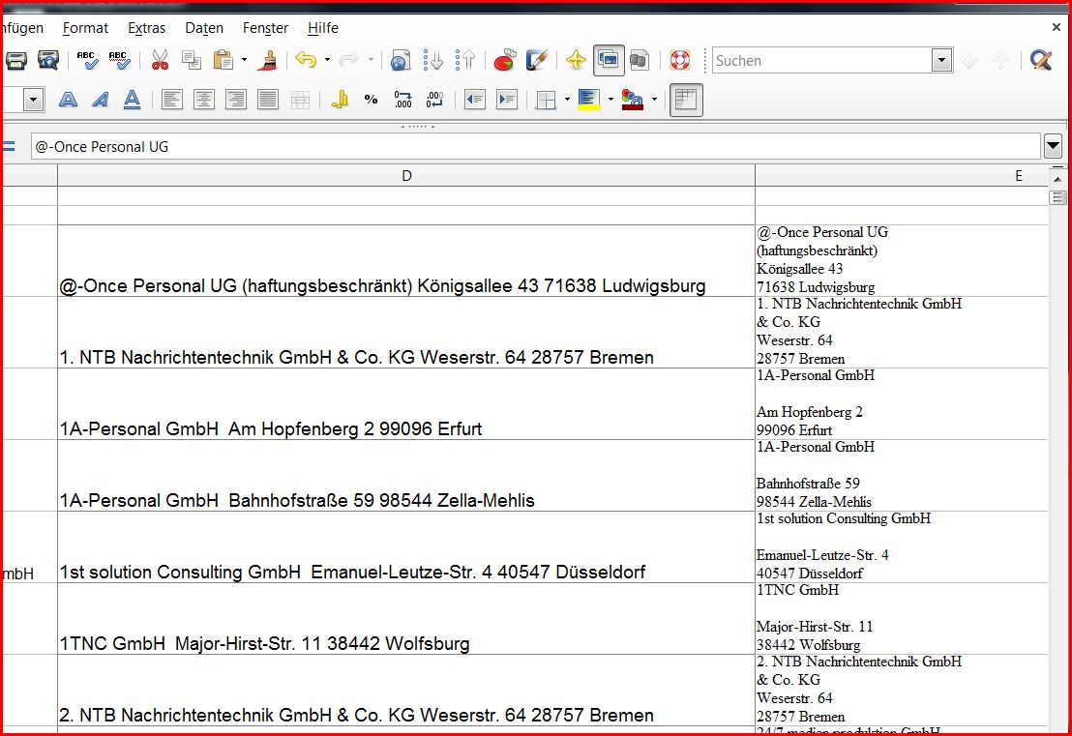Open the Navigator star icon
The width and height of the screenshot is (1072, 736).
coord(576,60)
